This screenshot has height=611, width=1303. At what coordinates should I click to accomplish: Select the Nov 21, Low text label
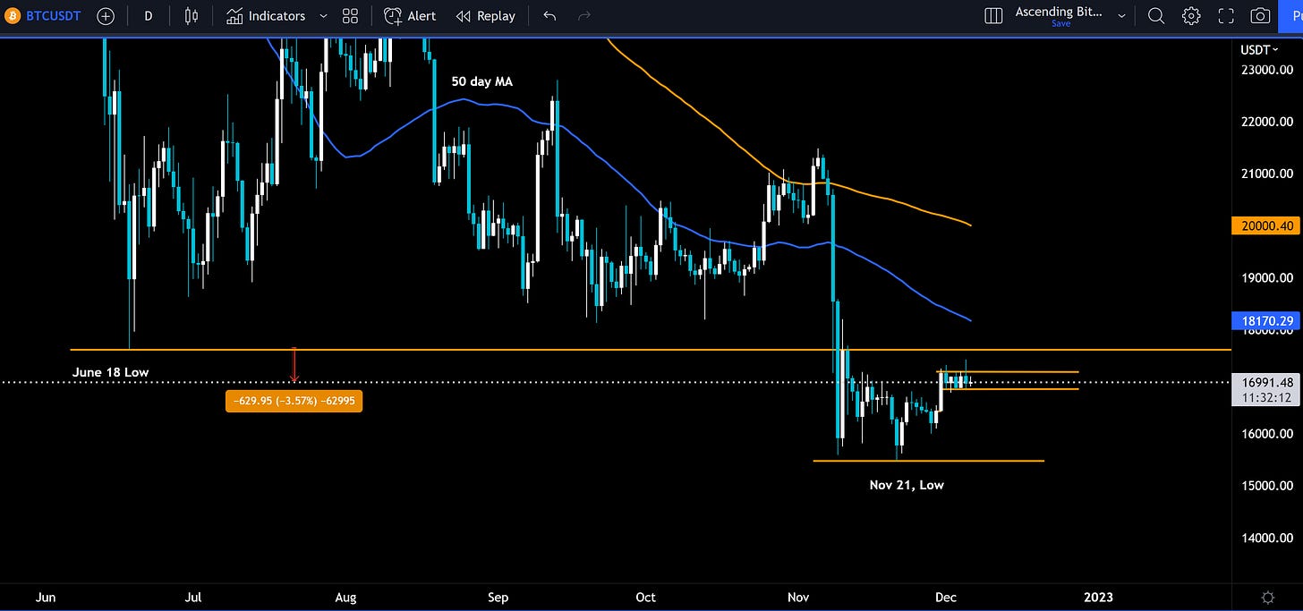pos(907,485)
